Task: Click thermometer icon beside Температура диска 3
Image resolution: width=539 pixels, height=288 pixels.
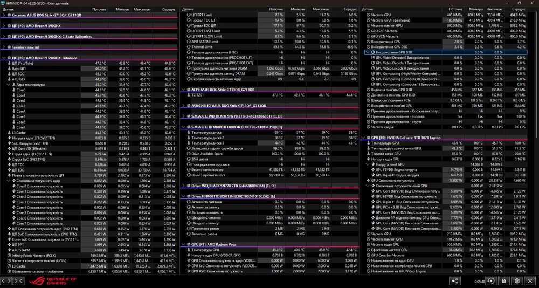Action: [188, 143]
